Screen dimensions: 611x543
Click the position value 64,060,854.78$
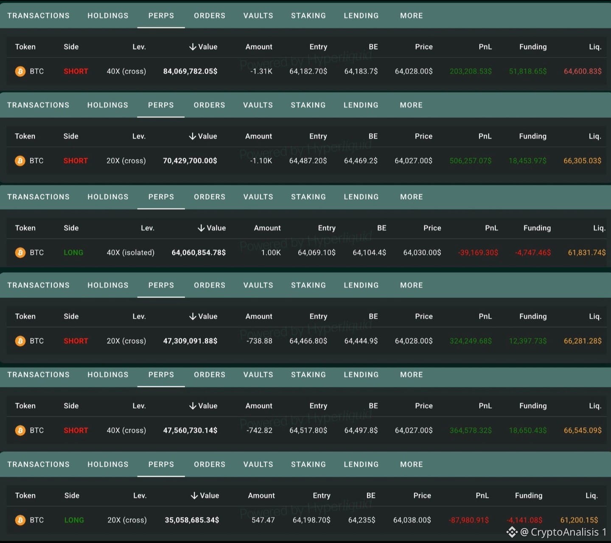pos(199,253)
